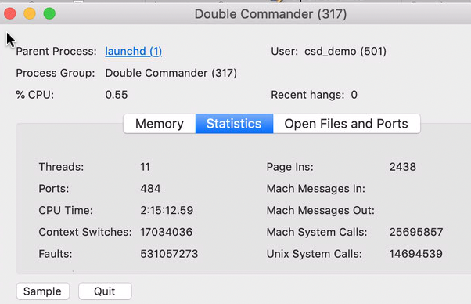Click the Process Group value Double Commander (317)
471x304 pixels.
tap(171, 73)
